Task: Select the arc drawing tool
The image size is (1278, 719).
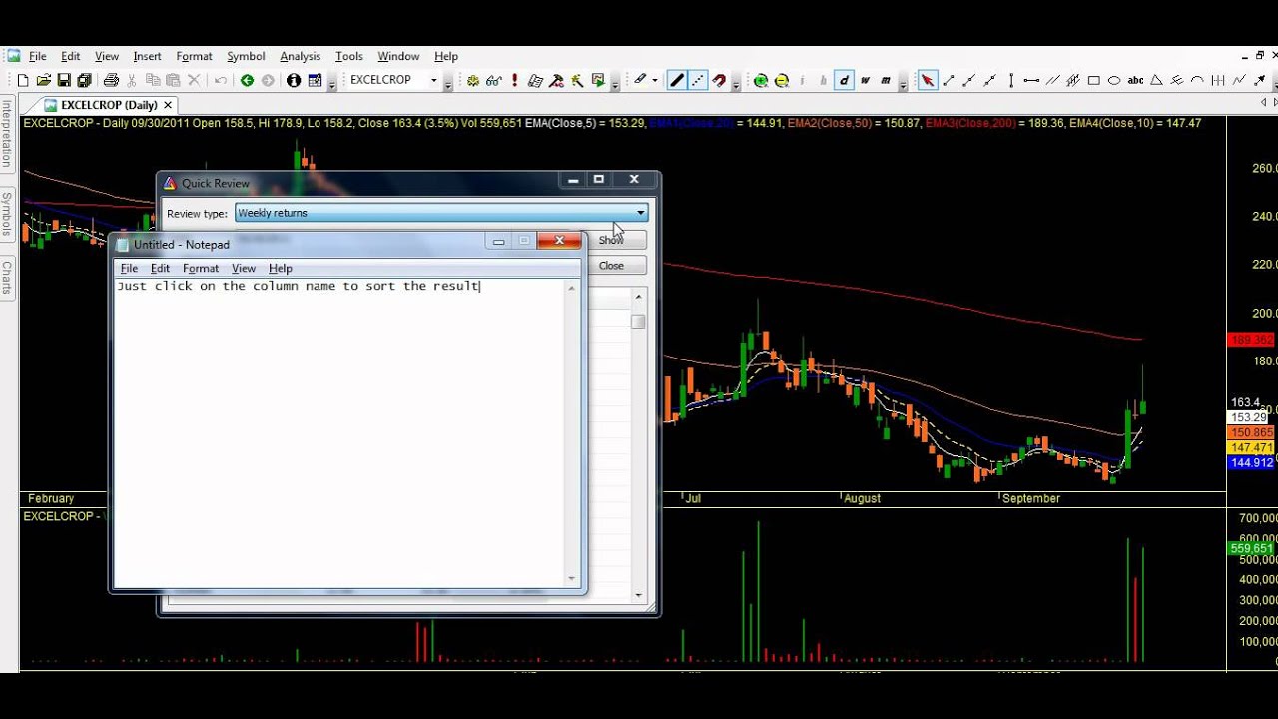Action: 1197,80
